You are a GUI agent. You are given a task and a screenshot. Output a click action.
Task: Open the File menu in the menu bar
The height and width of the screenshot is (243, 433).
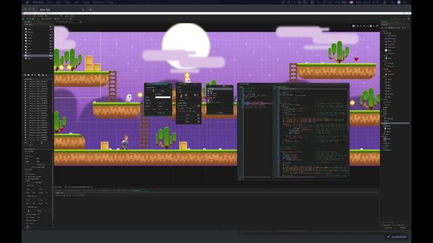click(49, 2)
